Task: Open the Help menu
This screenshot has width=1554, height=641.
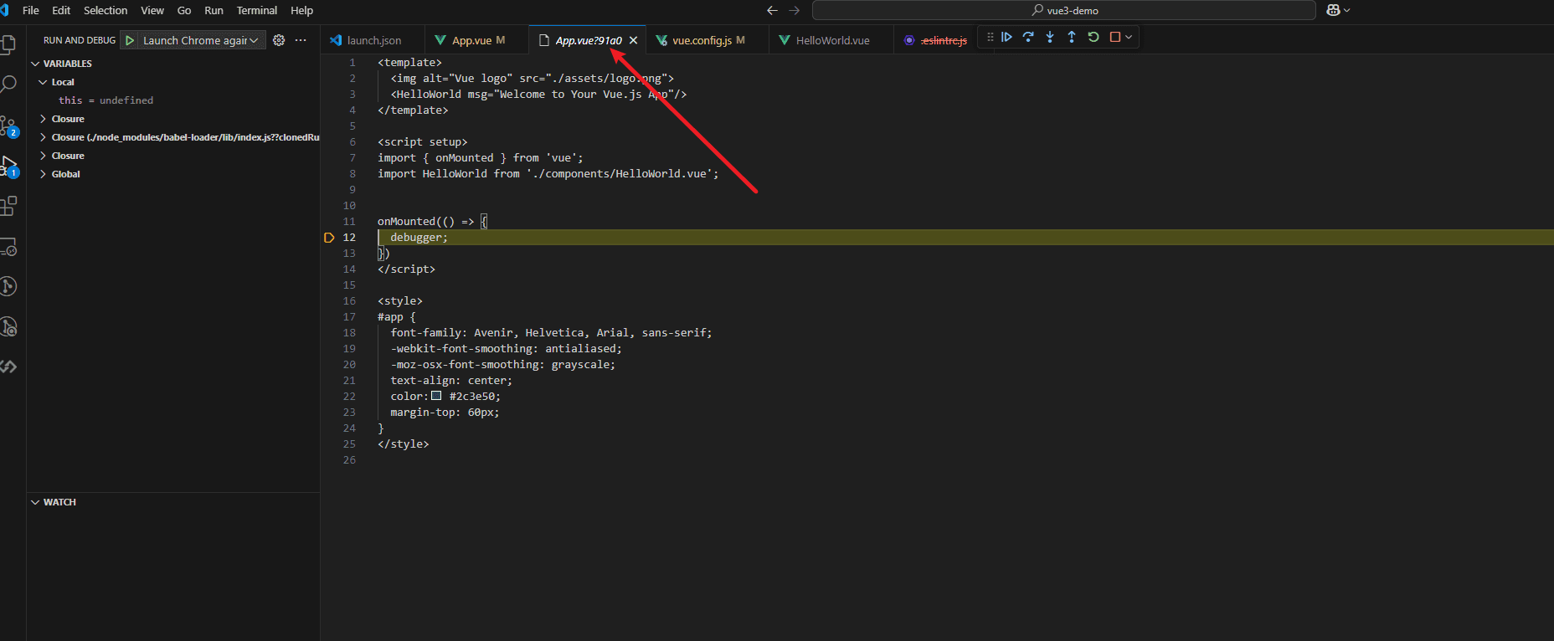Action: [301, 10]
